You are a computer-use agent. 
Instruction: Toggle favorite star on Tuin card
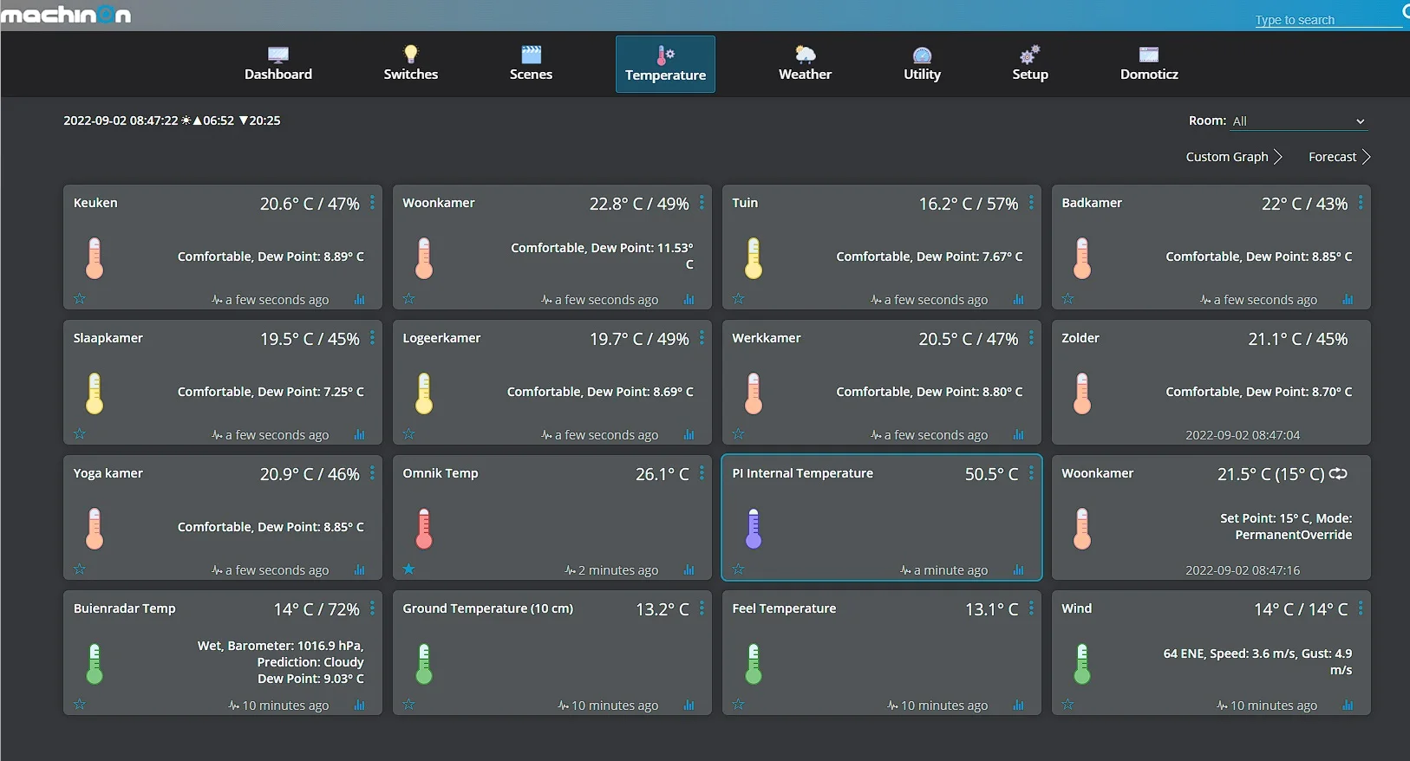[x=739, y=299]
